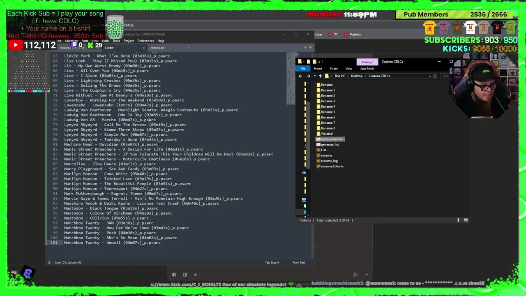Expand the This PC breadcrumb chevron
Image resolution: width=526 pixels, height=296 pixels.
pyautogui.click(x=348, y=76)
